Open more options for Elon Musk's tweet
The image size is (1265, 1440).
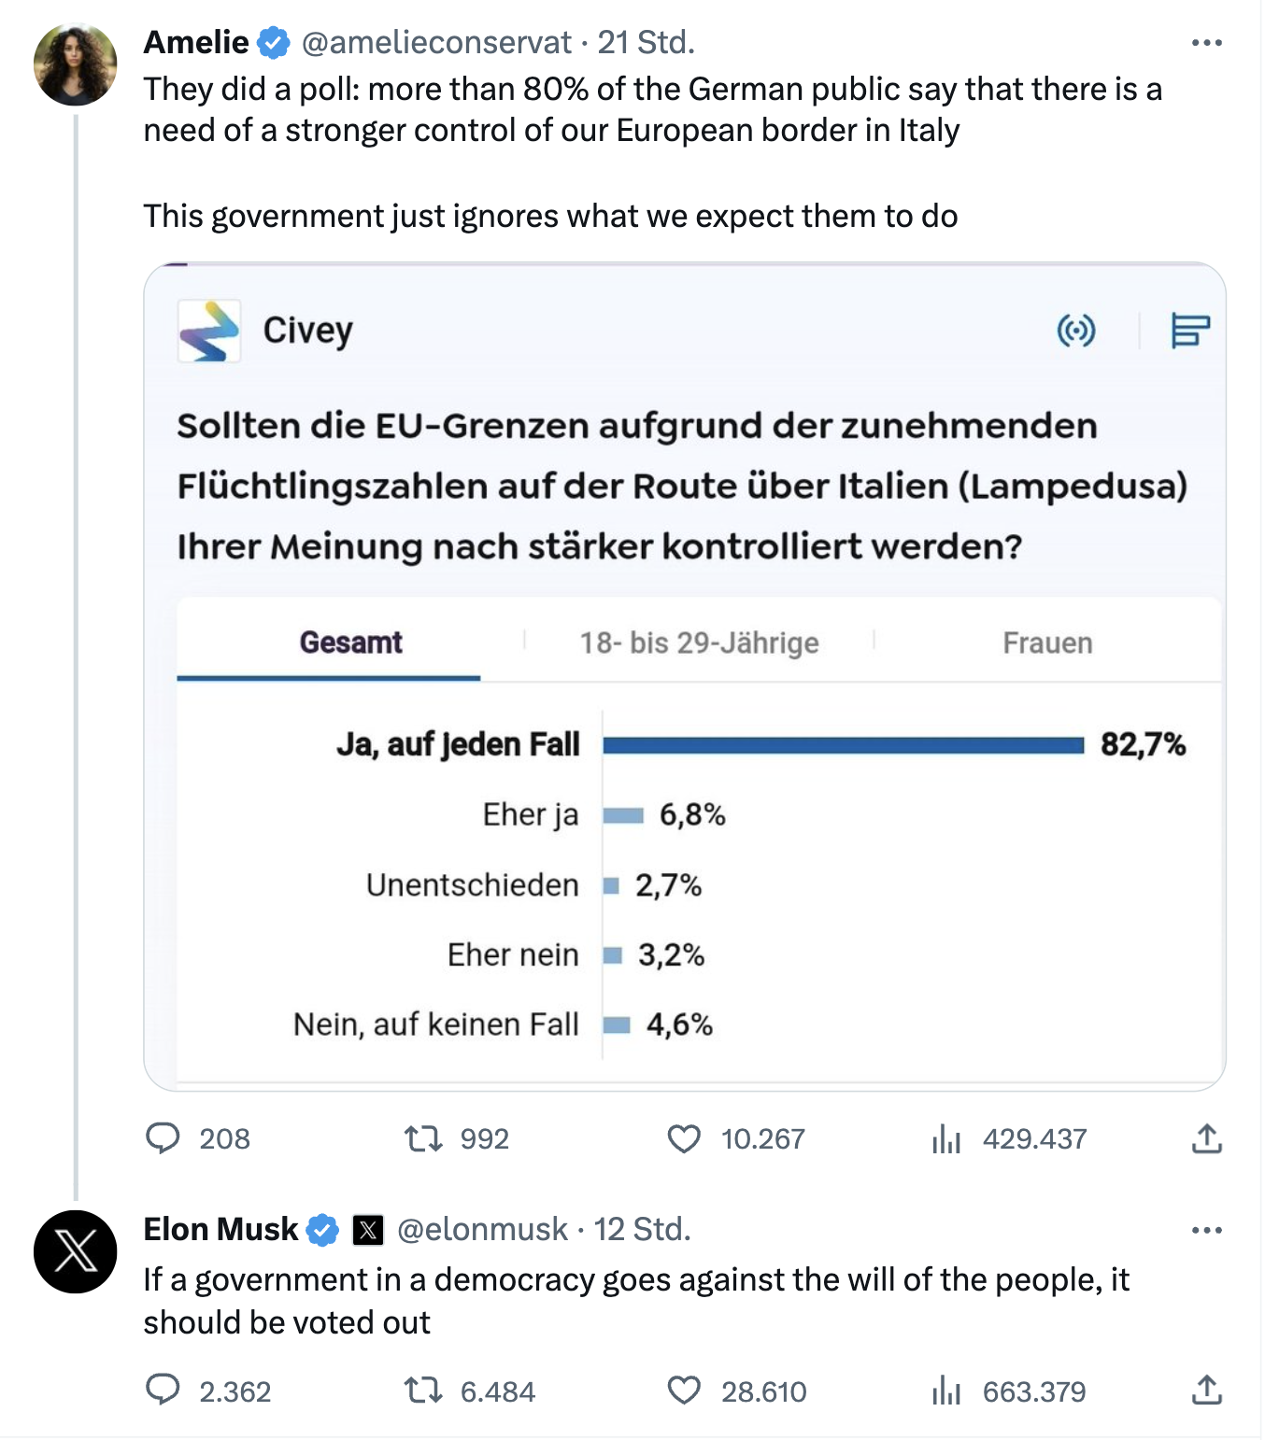coord(1206,1230)
